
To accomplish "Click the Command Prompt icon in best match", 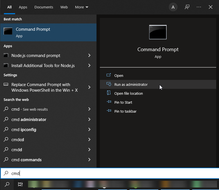I will pyautogui.click(x=8, y=31).
